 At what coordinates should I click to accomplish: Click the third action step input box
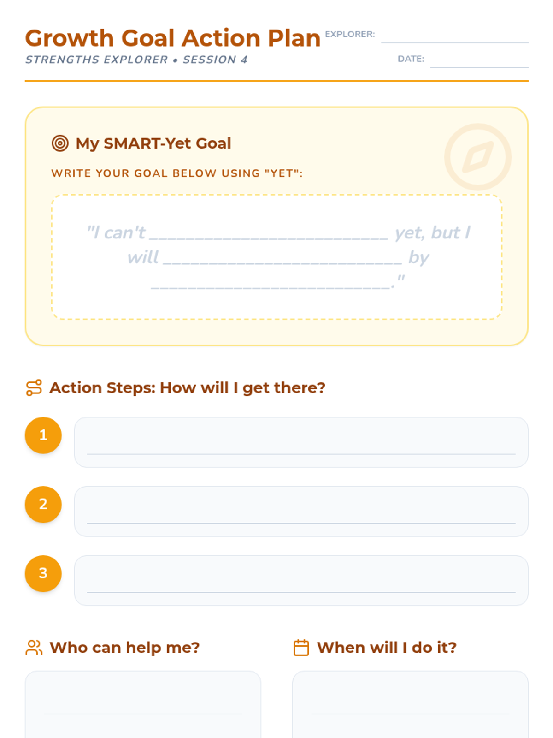[x=301, y=581]
